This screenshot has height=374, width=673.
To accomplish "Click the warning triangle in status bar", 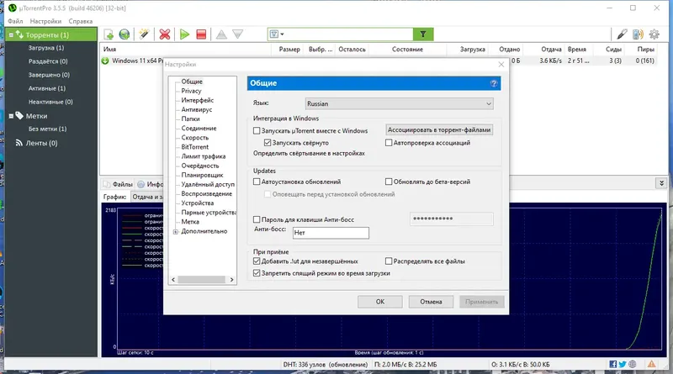I will [651, 364].
